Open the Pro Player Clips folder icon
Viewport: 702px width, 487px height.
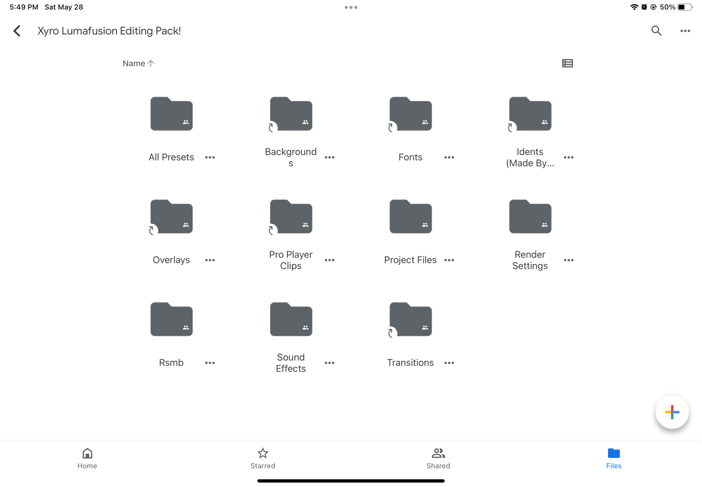(x=291, y=216)
